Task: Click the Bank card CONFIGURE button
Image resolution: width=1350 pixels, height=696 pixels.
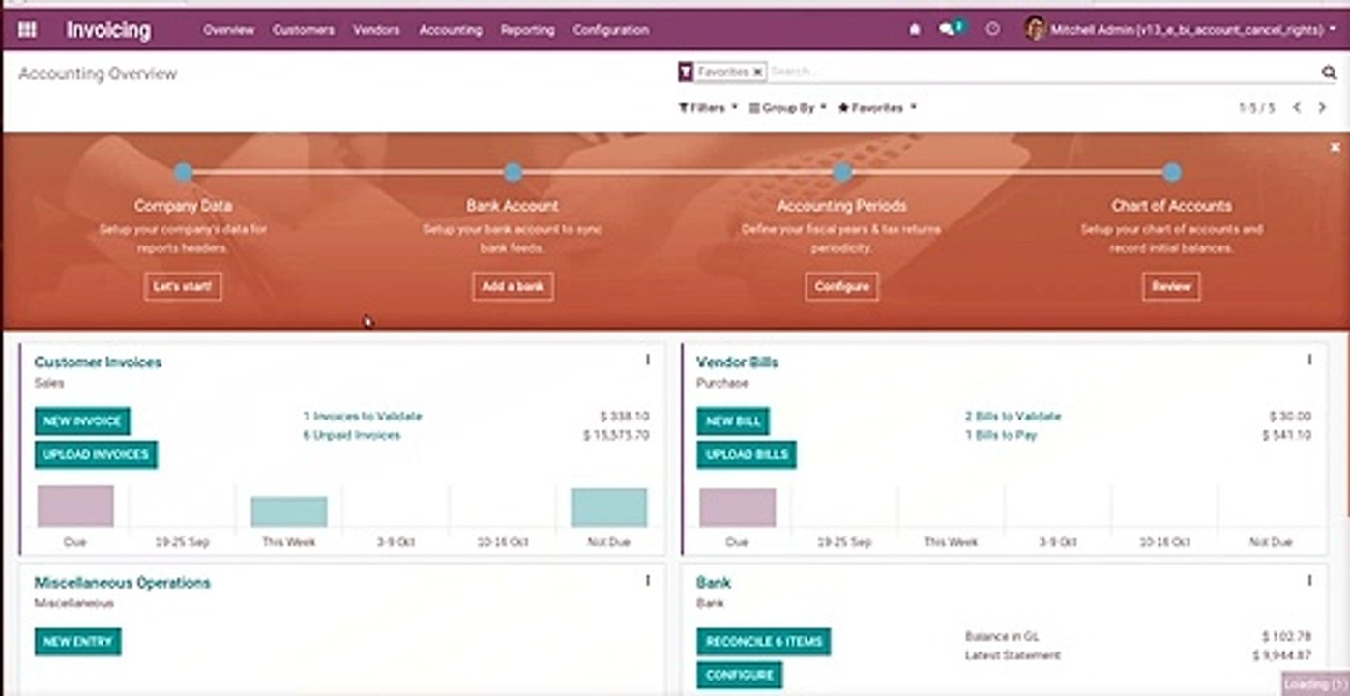Action: (739, 675)
